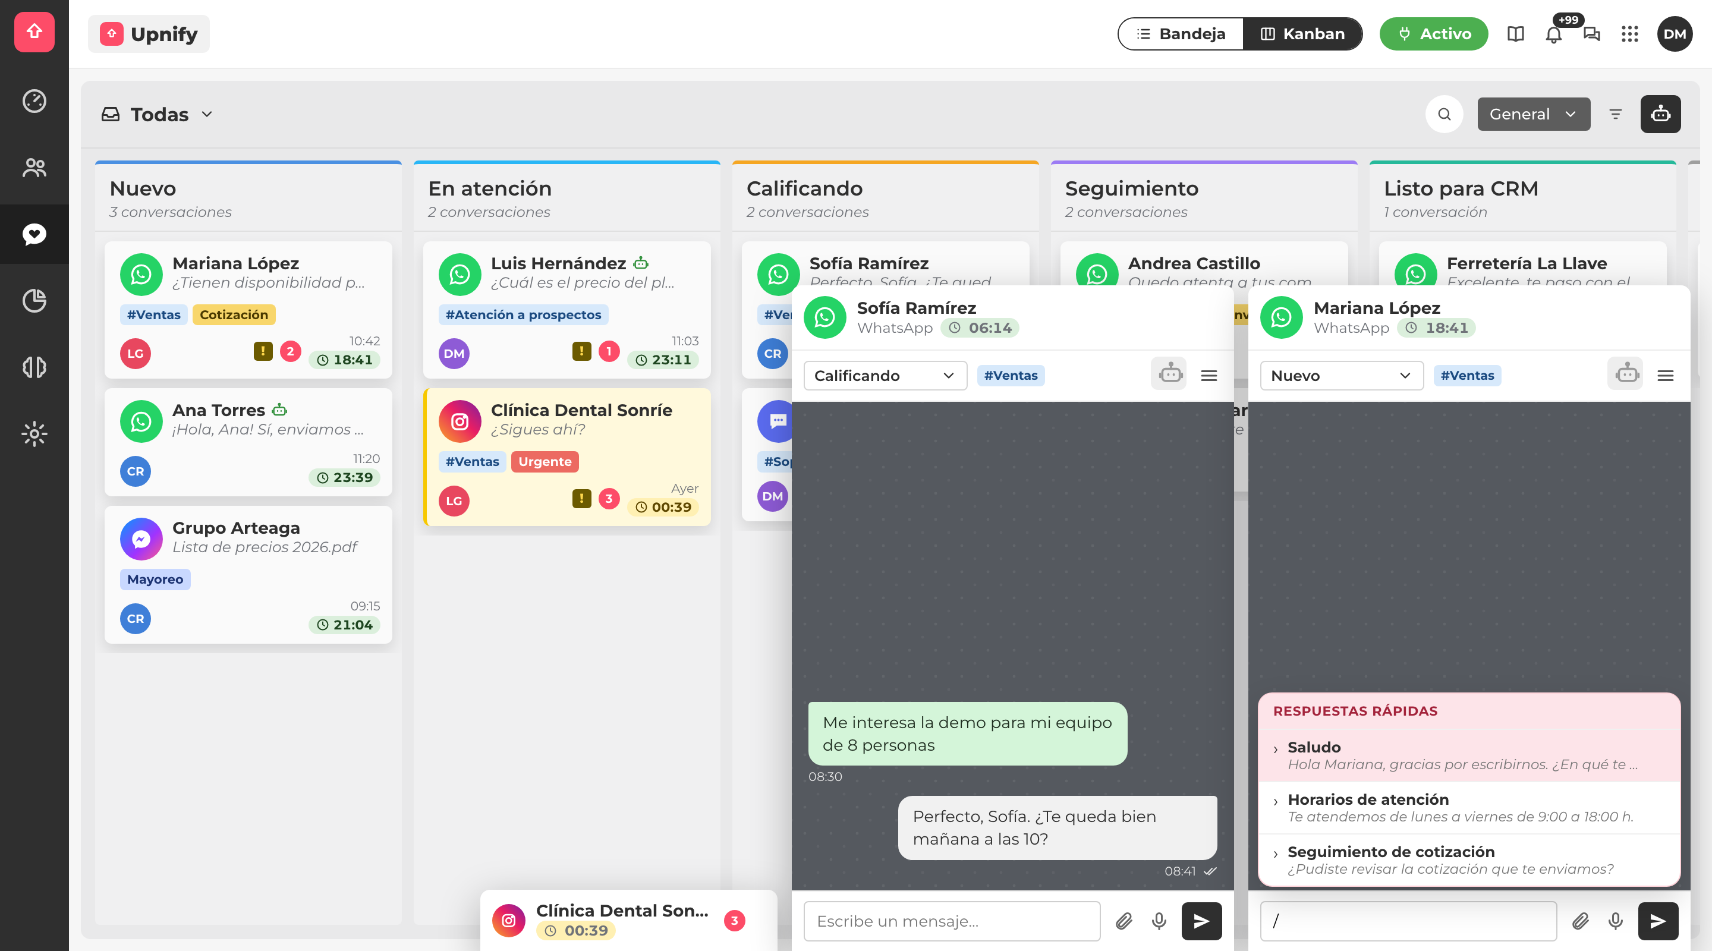Open the apps grid menu icon
Screen dimensions: 1712x951
coord(1629,34)
